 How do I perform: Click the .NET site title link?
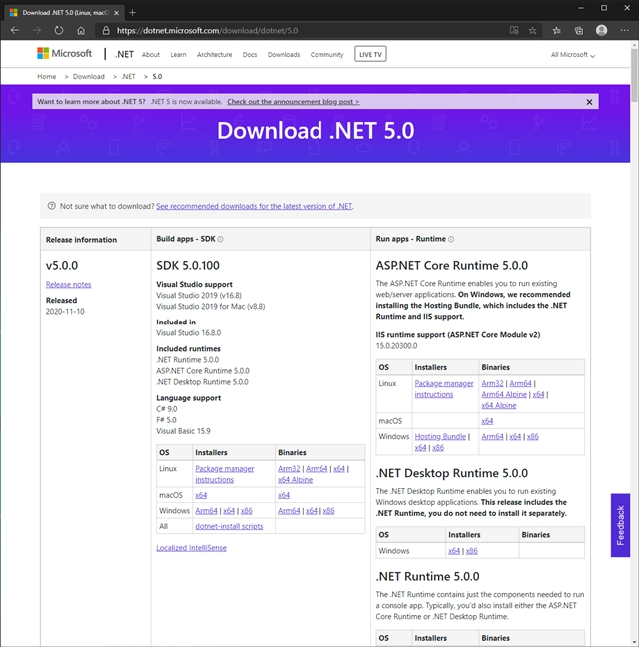coord(124,54)
